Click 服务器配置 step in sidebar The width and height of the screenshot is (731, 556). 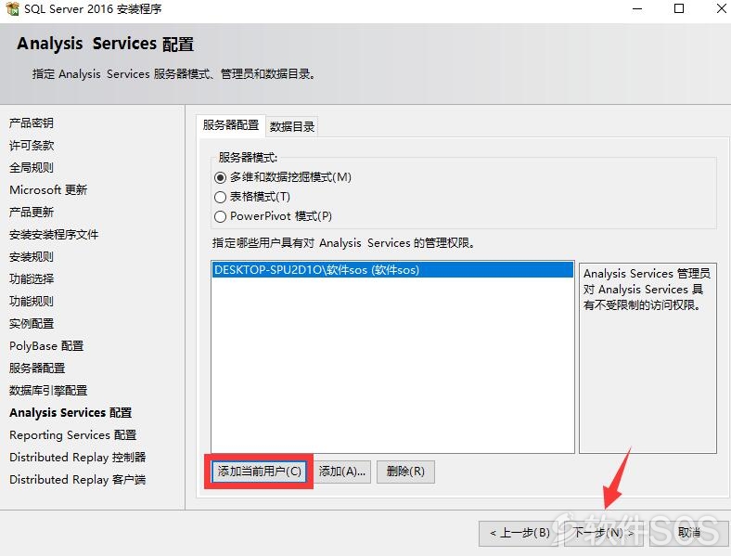(x=37, y=369)
